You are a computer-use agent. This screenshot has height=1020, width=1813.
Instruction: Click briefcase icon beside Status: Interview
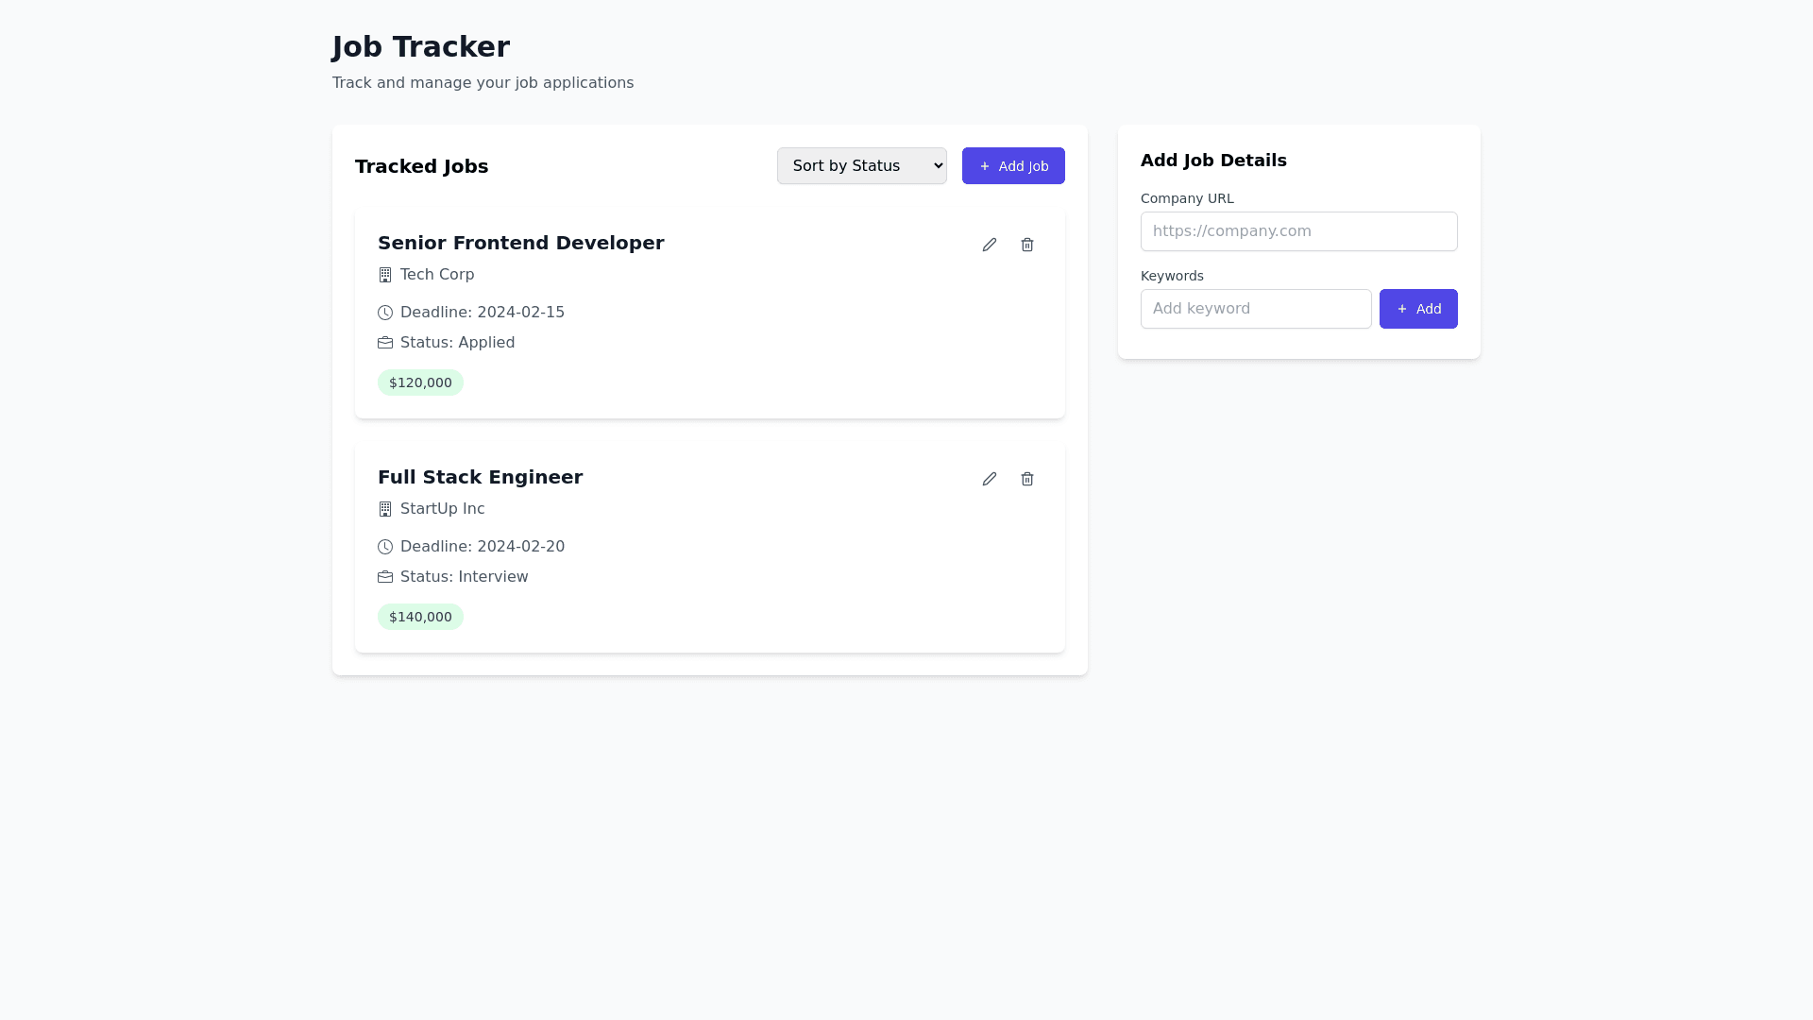click(x=385, y=577)
